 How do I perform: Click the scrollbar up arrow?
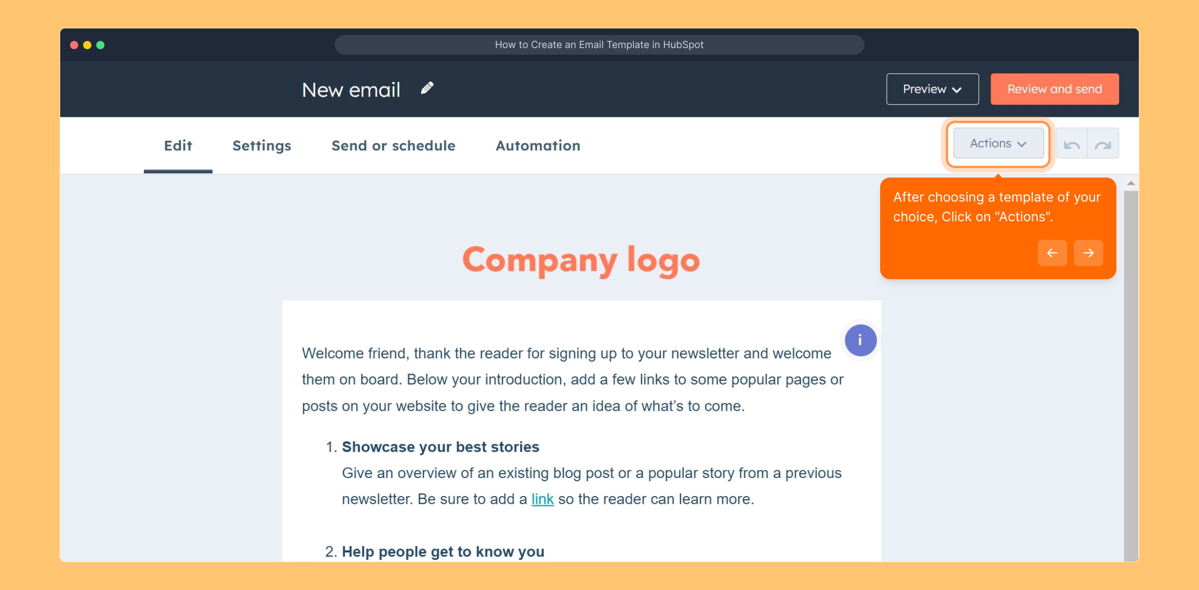(x=1131, y=184)
